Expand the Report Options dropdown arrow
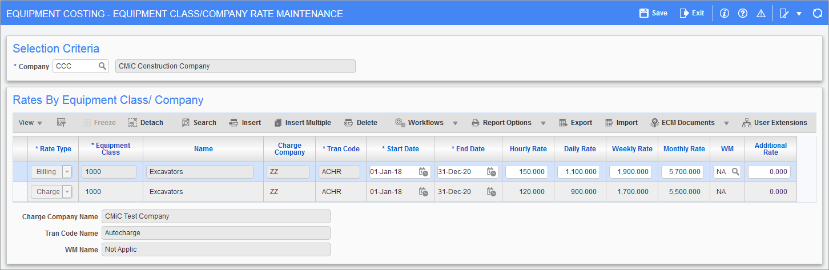829x270 pixels. (x=543, y=123)
